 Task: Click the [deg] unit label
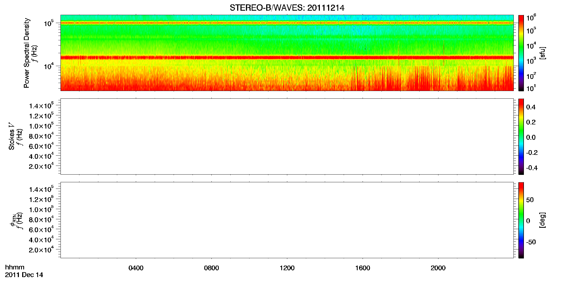pyautogui.click(x=543, y=220)
